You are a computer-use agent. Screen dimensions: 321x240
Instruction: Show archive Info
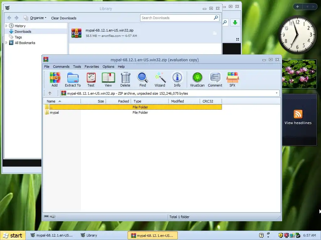(x=177, y=80)
